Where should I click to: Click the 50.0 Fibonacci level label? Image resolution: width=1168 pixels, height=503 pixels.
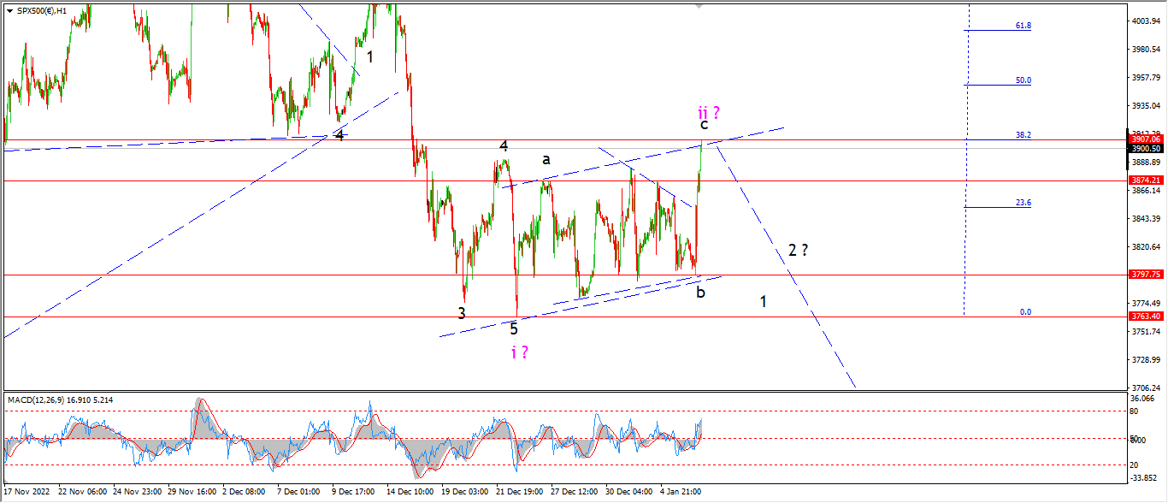point(1023,80)
